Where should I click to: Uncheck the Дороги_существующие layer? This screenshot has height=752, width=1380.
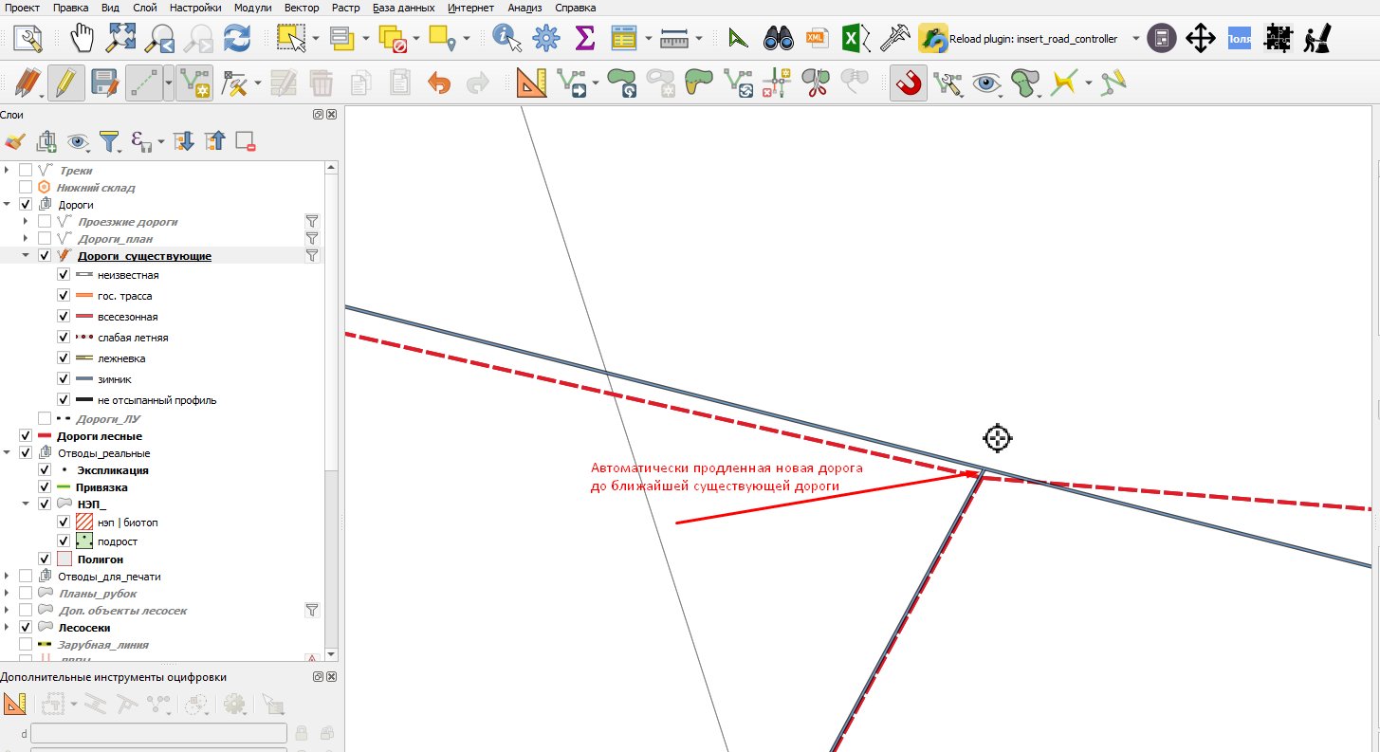coord(45,256)
